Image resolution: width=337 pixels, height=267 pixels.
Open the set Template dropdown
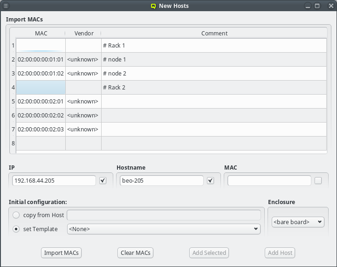164,229
